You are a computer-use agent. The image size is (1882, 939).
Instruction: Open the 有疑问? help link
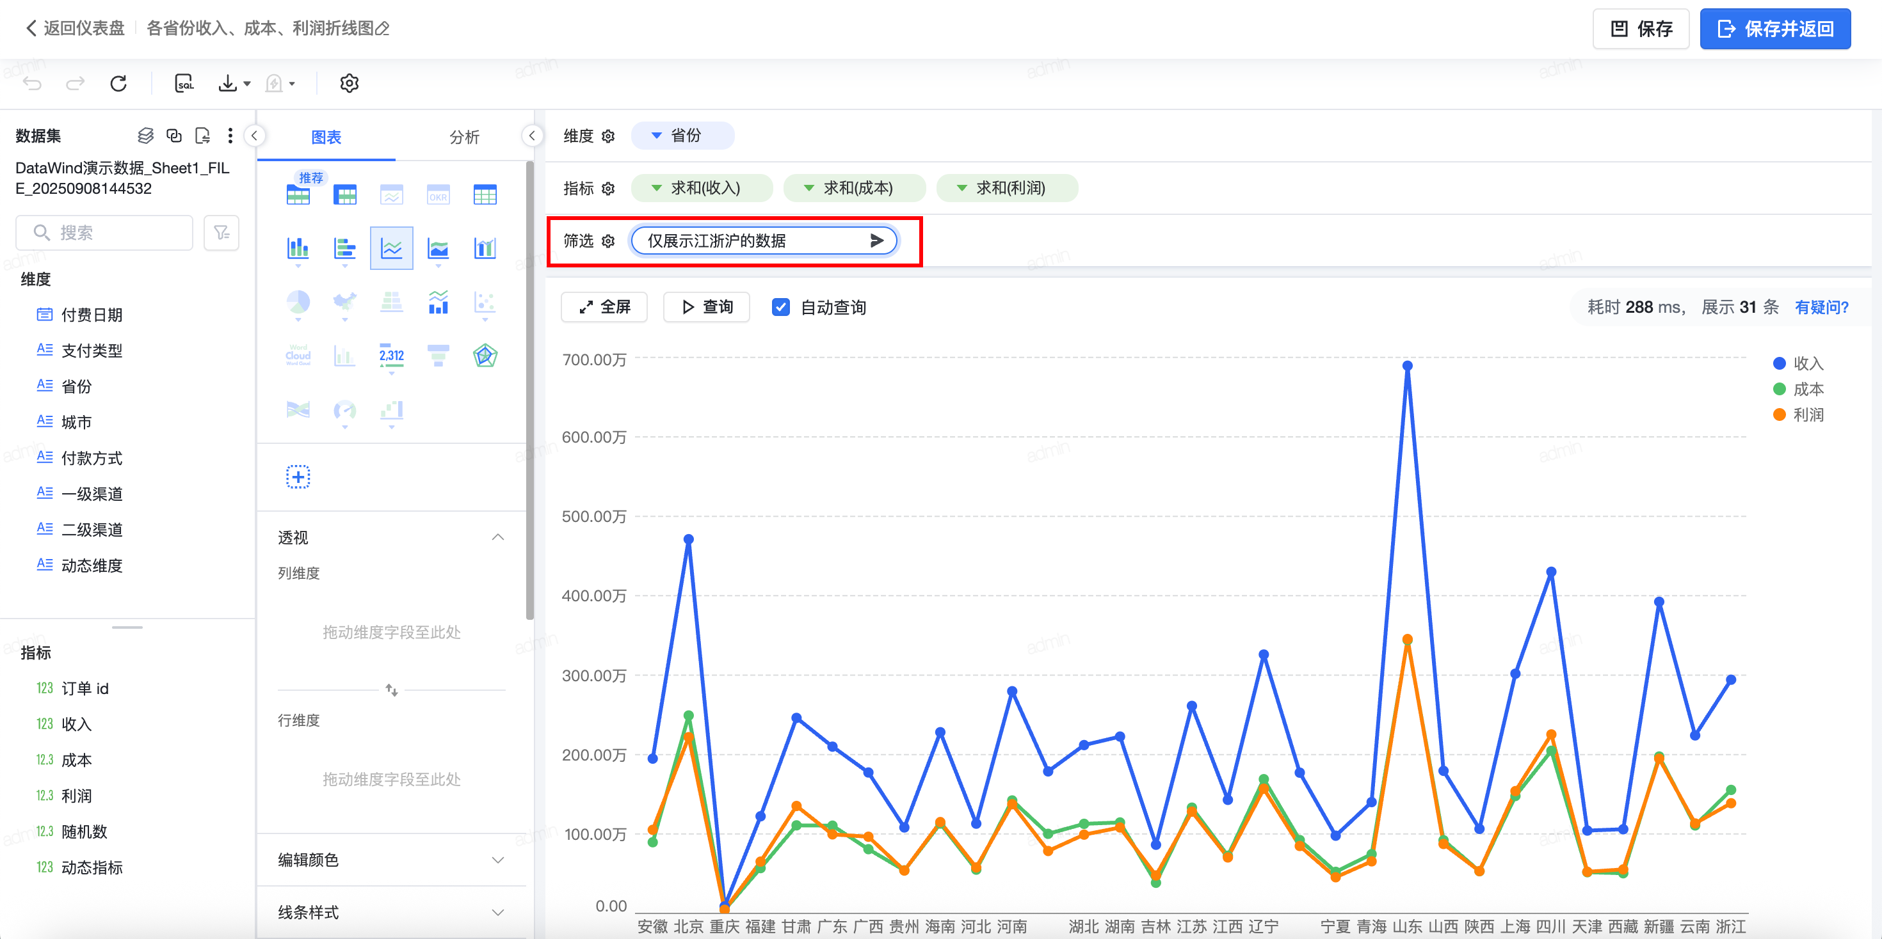click(x=1821, y=308)
